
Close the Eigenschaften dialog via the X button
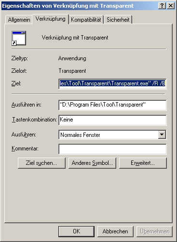pos(171,6)
